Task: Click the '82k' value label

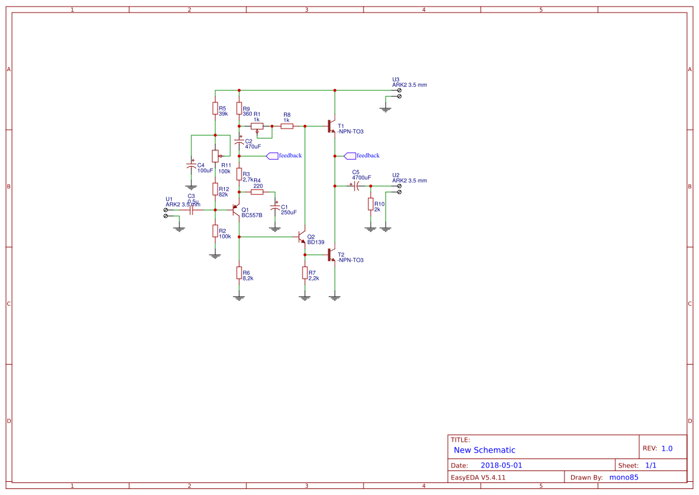Action: [x=224, y=194]
